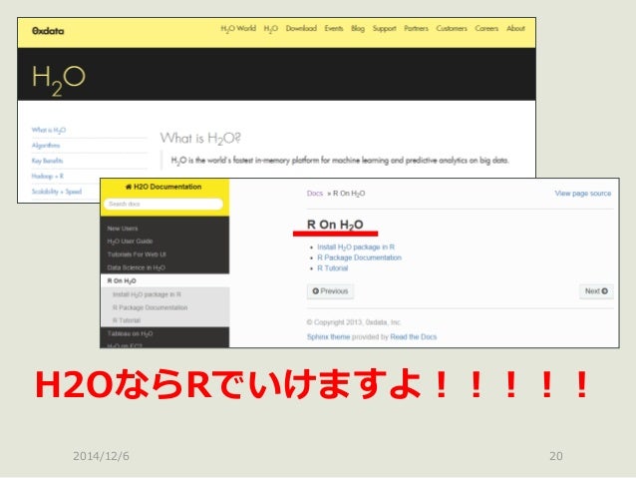Select the Hadoop + R sidebar link
Viewport: 636px width, 478px height.
[48, 176]
